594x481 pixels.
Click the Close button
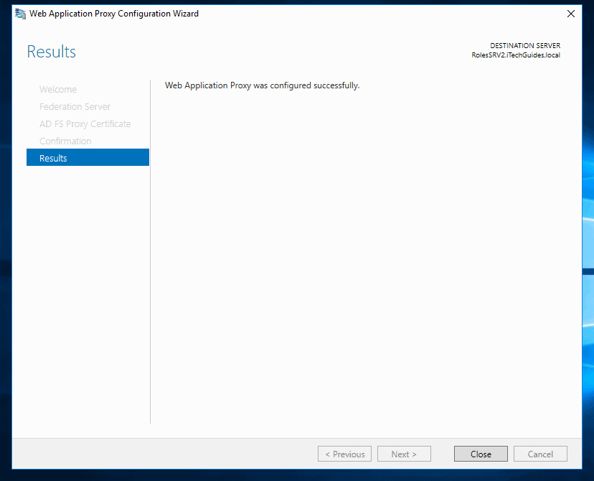(x=480, y=454)
